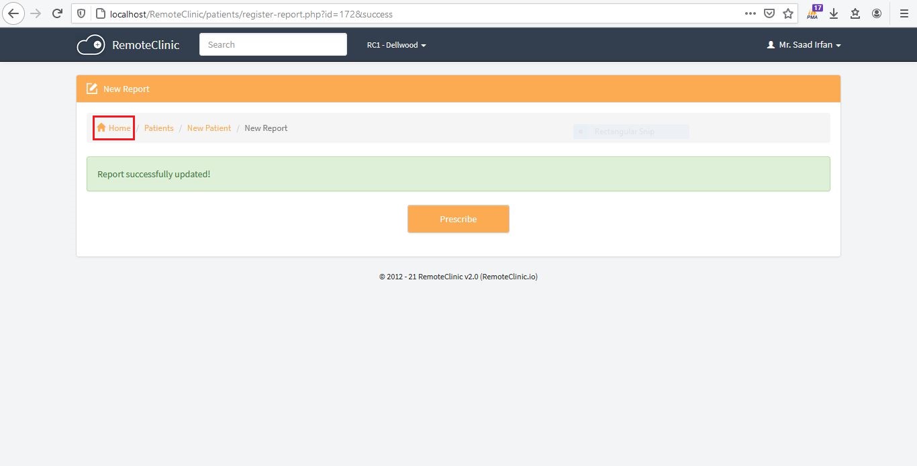Image resolution: width=917 pixels, height=466 pixels.
Task: Open the Firefox hamburger menu
Action: click(x=904, y=13)
